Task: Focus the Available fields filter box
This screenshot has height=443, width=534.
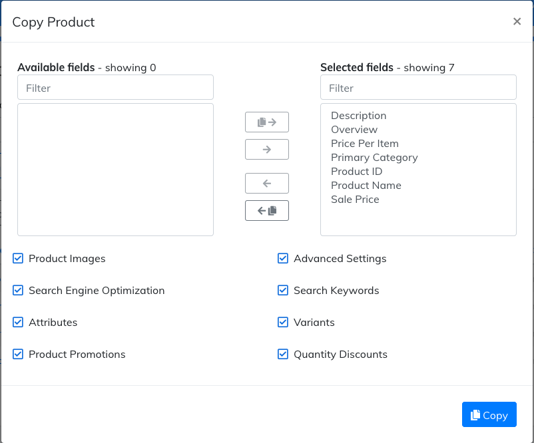Action: click(115, 88)
